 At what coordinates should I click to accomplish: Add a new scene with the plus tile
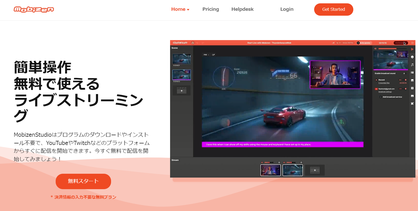182,91
